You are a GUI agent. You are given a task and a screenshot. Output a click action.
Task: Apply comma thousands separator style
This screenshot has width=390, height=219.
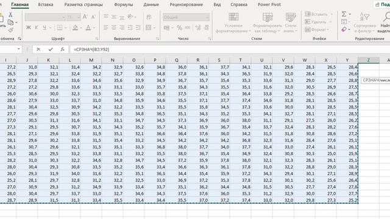[x=188, y=27]
